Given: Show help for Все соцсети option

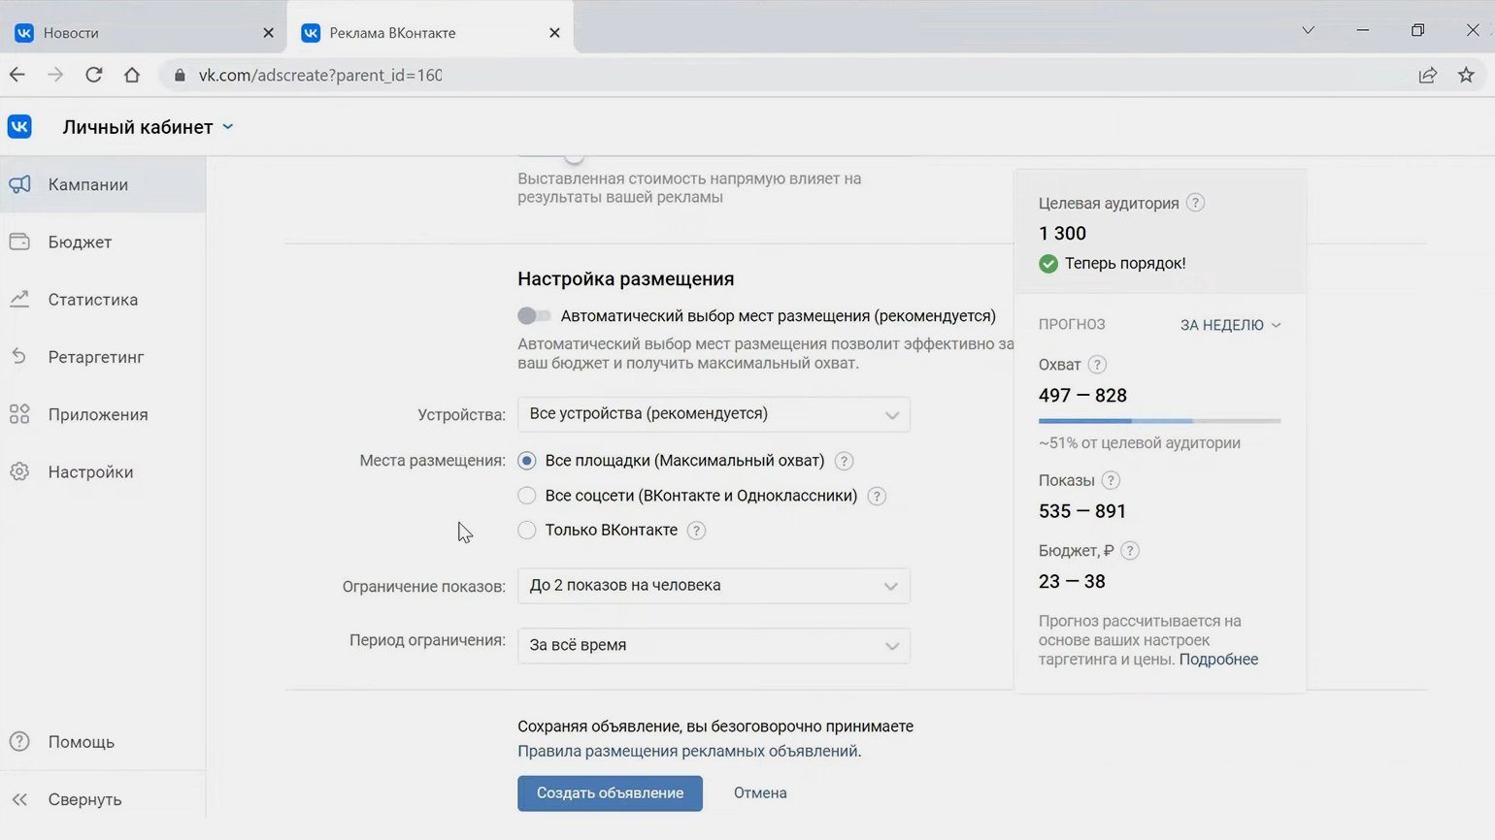Looking at the screenshot, I should [x=877, y=496].
